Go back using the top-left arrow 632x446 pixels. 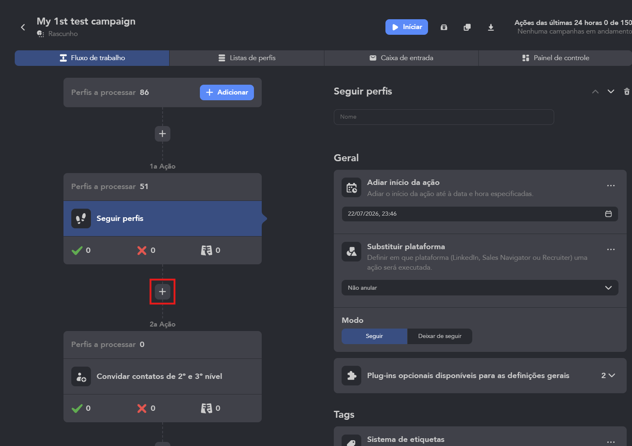pos(23,27)
